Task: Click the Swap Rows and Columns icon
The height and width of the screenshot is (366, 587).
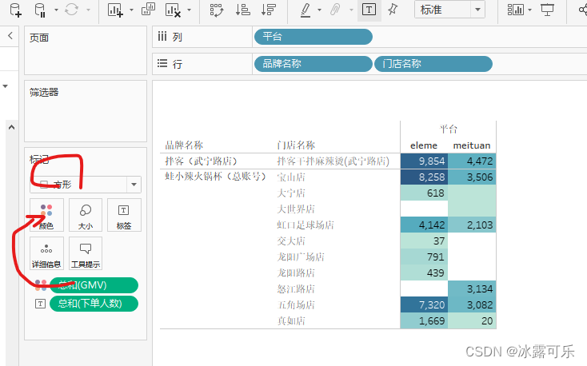Action: coord(217,10)
